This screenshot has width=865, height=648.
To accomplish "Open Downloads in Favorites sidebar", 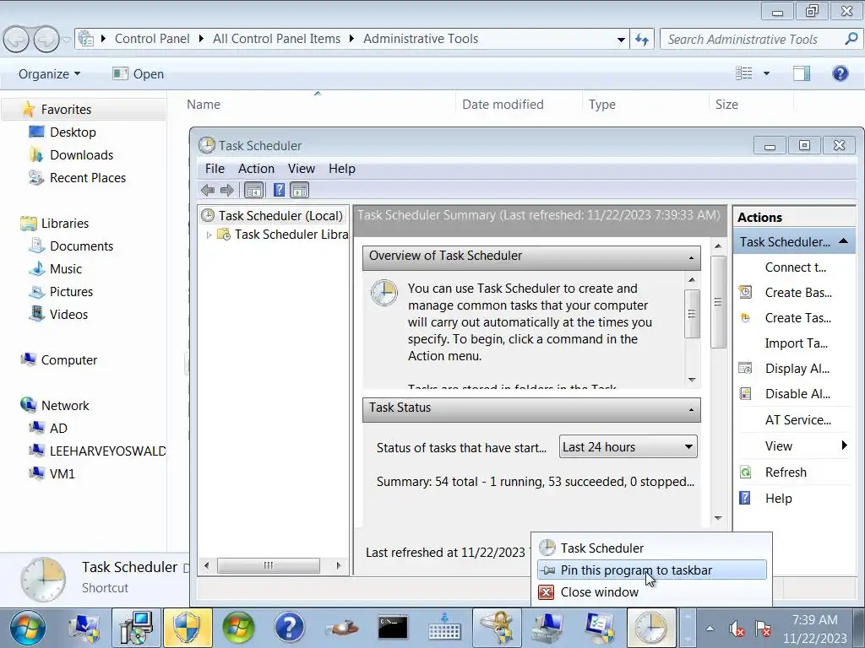I will point(81,155).
